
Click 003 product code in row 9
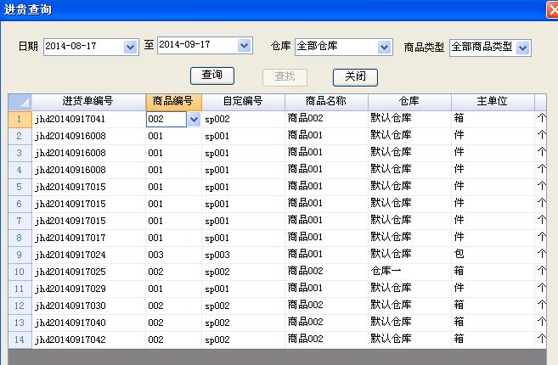coord(173,255)
